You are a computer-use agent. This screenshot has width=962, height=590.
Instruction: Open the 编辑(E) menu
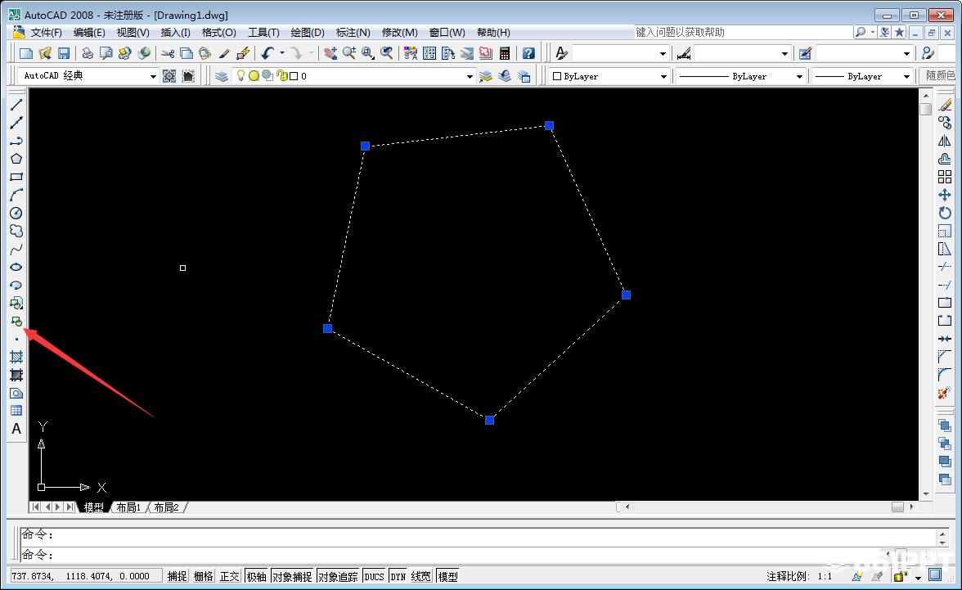click(90, 33)
